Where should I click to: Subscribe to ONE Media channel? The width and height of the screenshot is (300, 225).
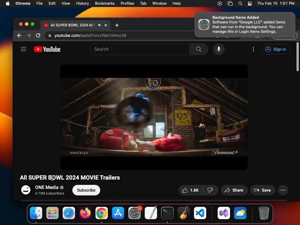tap(86, 190)
